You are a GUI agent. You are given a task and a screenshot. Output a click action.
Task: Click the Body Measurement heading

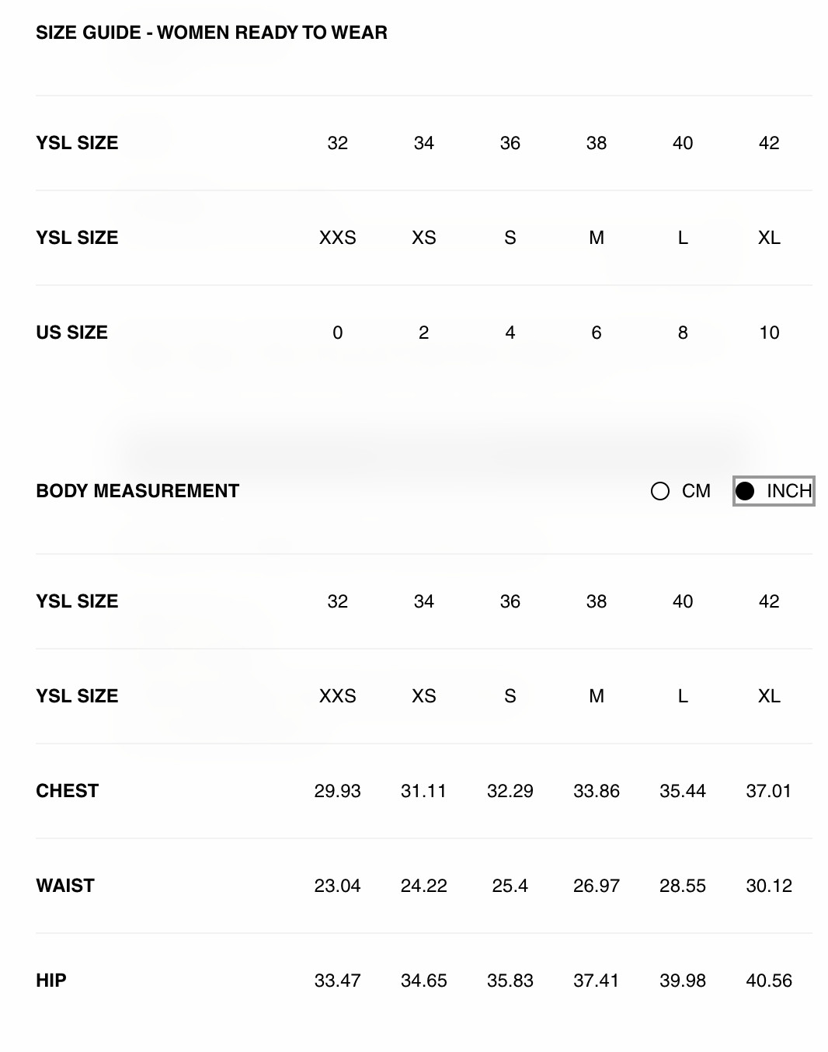pyautogui.click(x=137, y=491)
